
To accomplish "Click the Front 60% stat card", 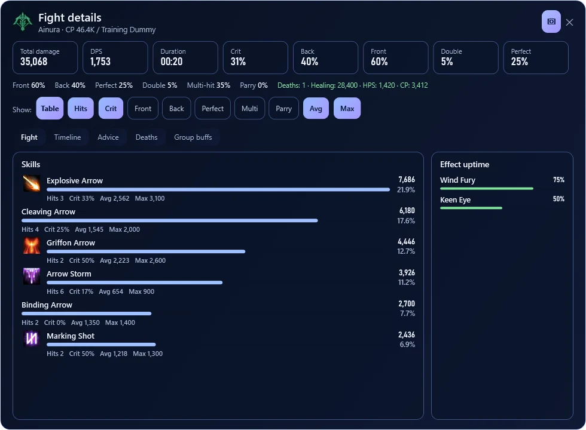I will click(x=396, y=57).
